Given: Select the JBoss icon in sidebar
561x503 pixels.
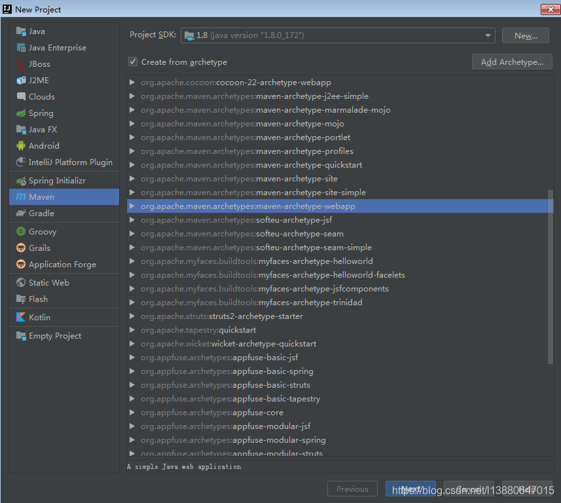Looking at the screenshot, I should [x=21, y=64].
